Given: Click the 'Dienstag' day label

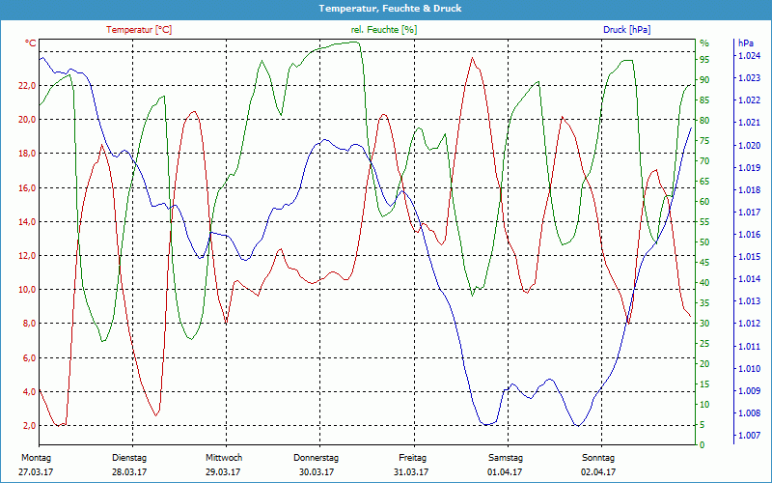Looking at the screenshot, I should [x=129, y=458].
